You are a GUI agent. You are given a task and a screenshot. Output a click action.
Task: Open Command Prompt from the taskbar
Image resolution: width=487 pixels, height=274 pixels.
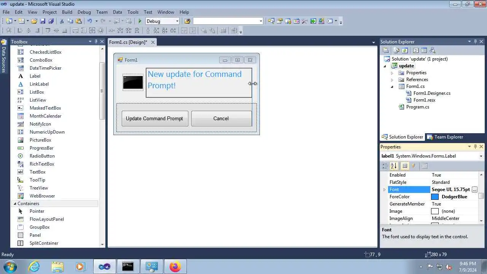[128, 266]
